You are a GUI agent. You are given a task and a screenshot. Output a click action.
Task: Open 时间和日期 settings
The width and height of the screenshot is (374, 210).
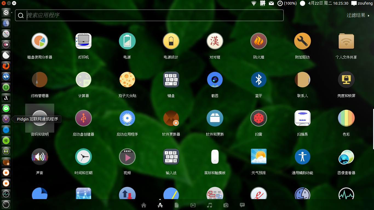tap(84, 157)
